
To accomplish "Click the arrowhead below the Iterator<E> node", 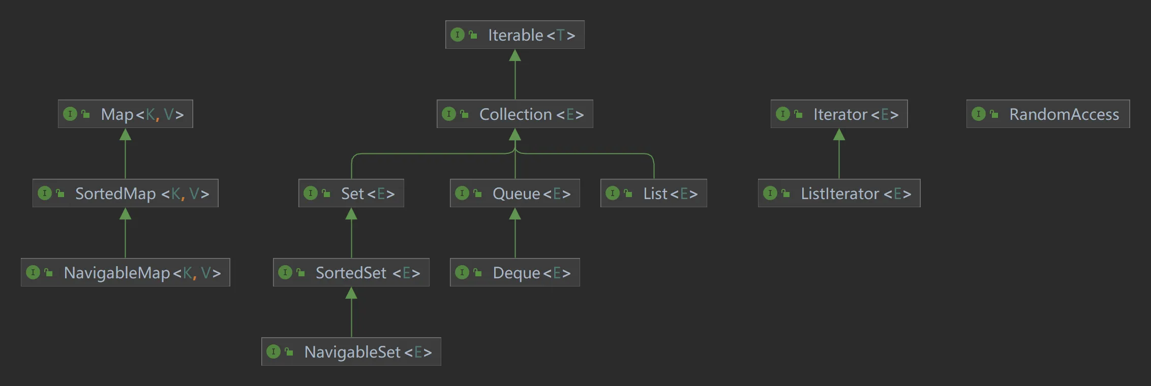I will tap(839, 135).
